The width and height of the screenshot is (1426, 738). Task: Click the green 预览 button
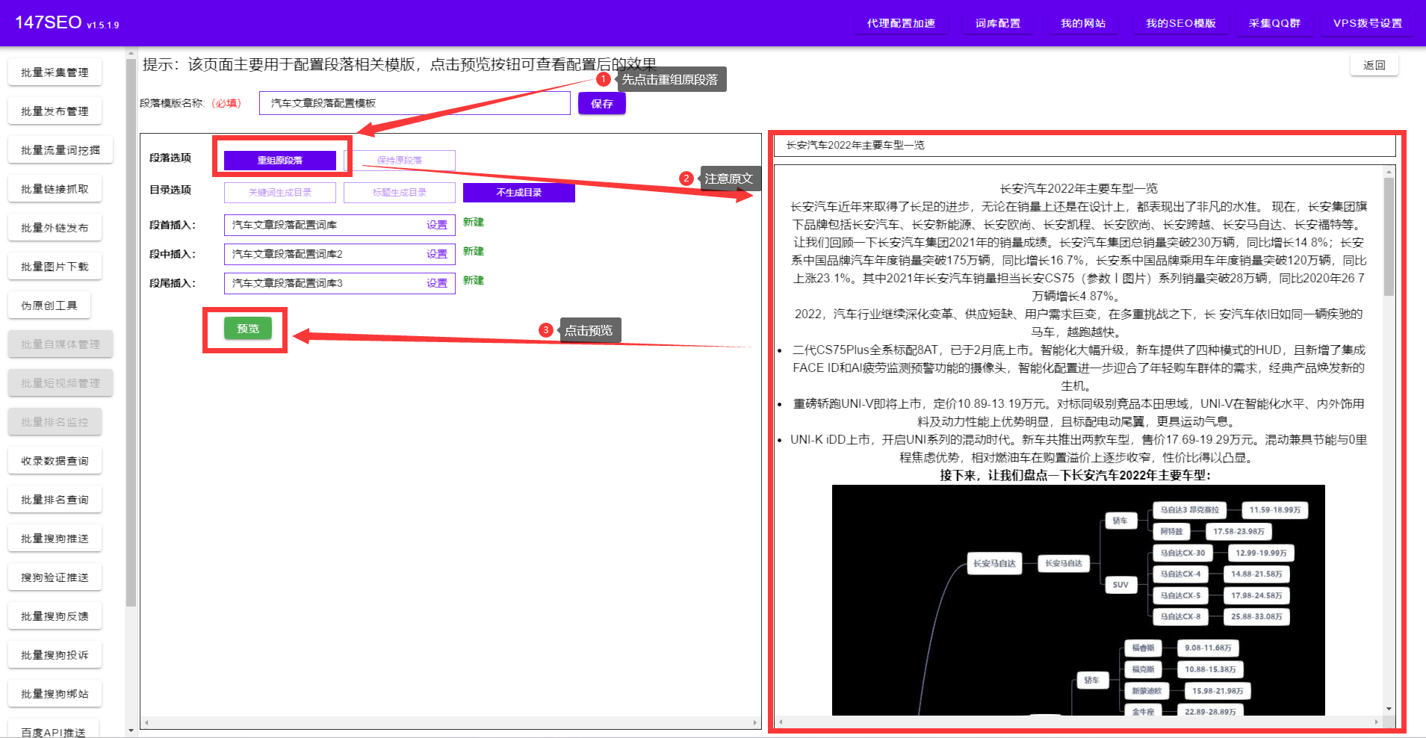click(248, 328)
